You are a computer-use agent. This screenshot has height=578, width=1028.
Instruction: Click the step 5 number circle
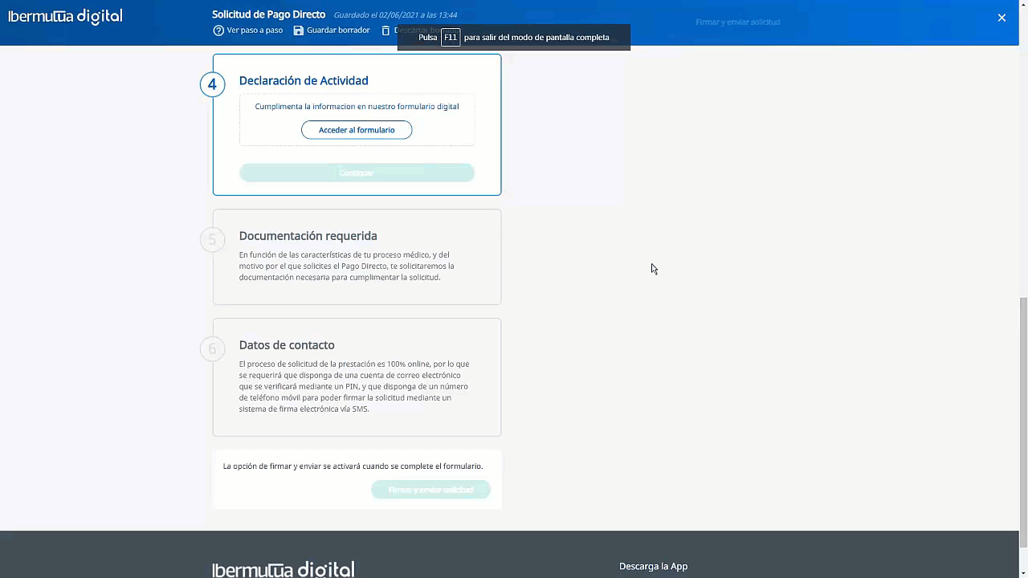(212, 240)
